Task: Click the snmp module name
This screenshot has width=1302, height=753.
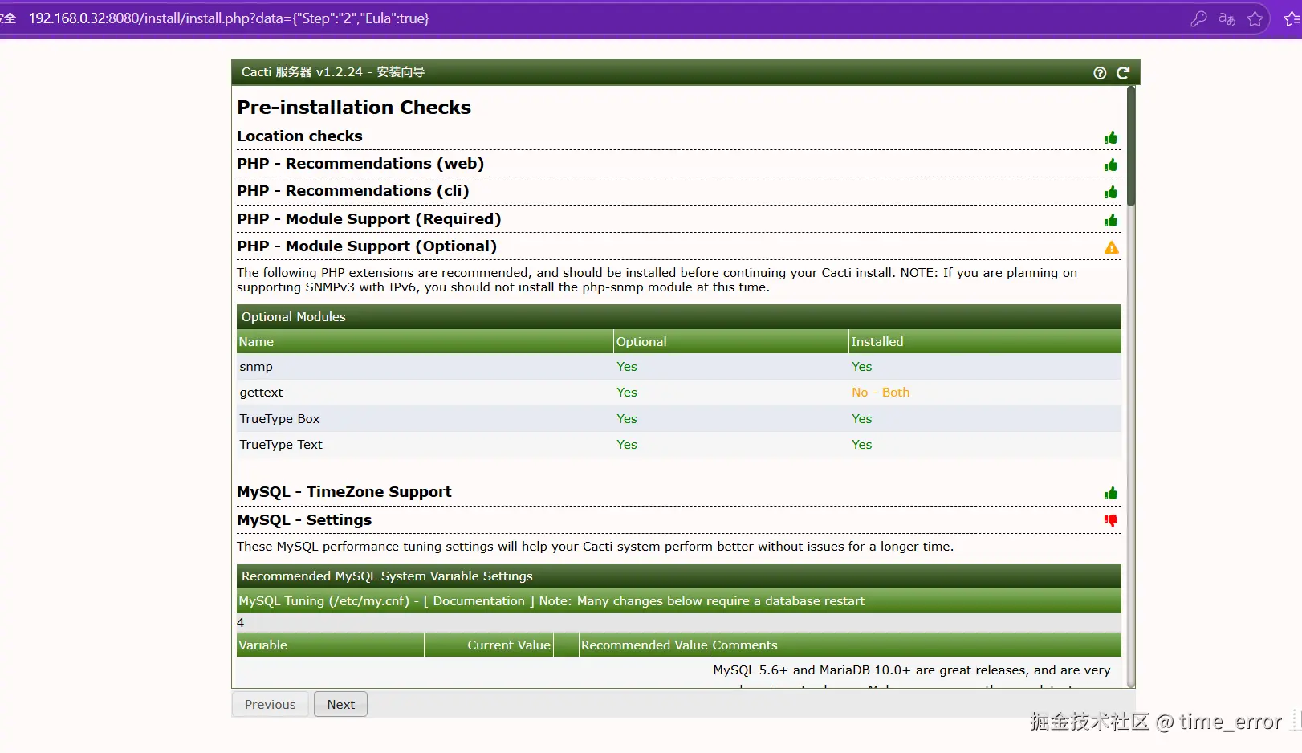Action: pyautogui.click(x=256, y=367)
